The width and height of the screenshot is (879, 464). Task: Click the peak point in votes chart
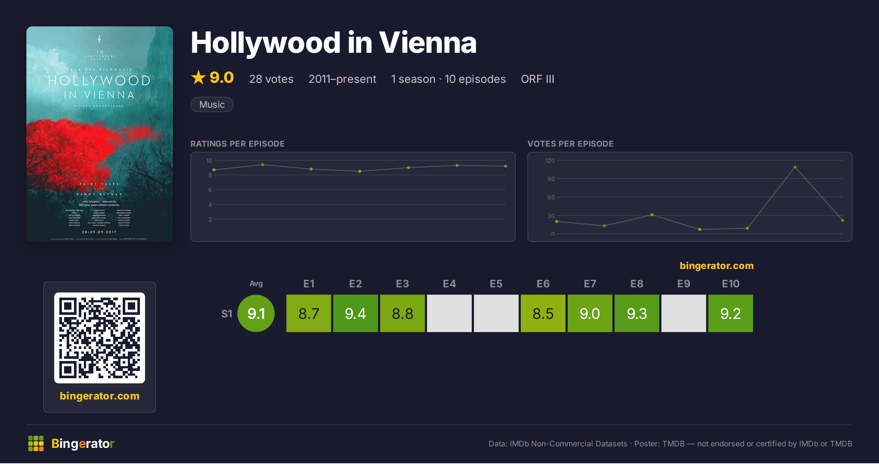(x=795, y=167)
